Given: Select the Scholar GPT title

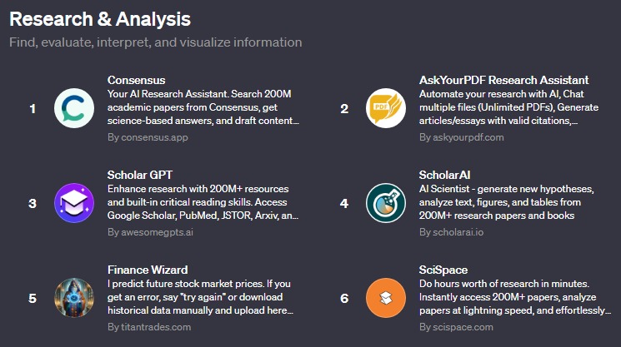Looking at the screenshot, I should point(139,175).
